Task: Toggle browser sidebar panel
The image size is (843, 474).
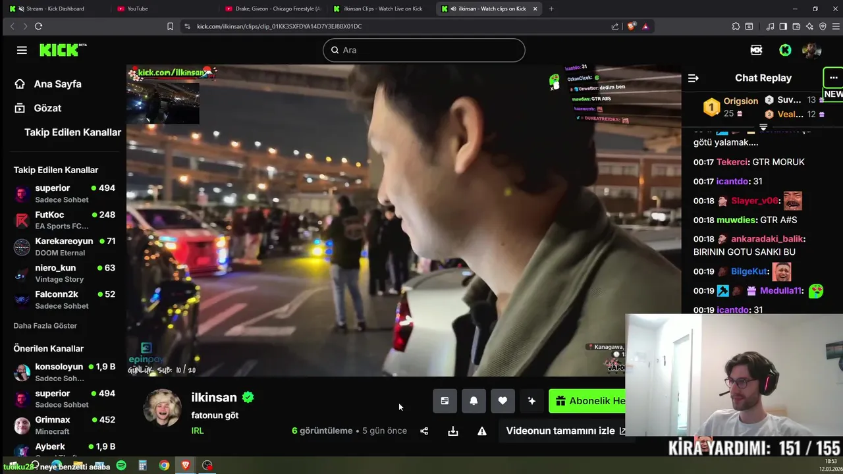Action: [x=783, y=26]
